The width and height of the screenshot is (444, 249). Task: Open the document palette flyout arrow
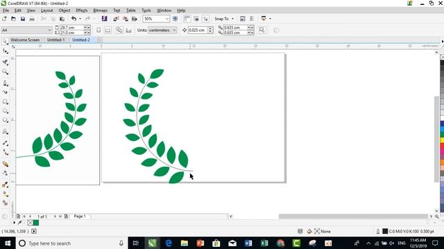click(14, 223)
